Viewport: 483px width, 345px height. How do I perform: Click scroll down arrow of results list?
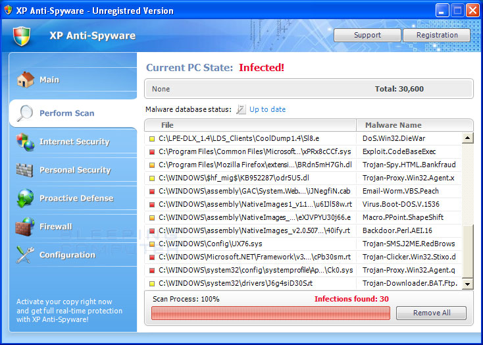coord(468,284)
